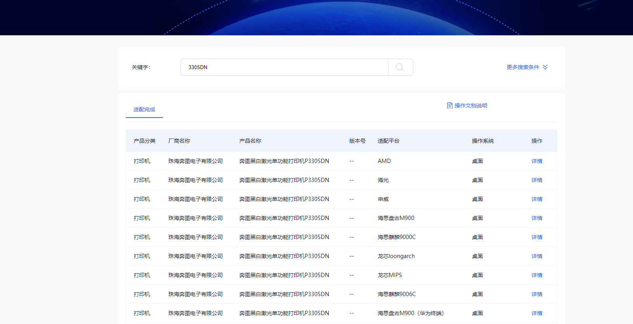633x324 pixels.
Task: Click the 龙芯MIPS platform cell
Action: [390, 275]
